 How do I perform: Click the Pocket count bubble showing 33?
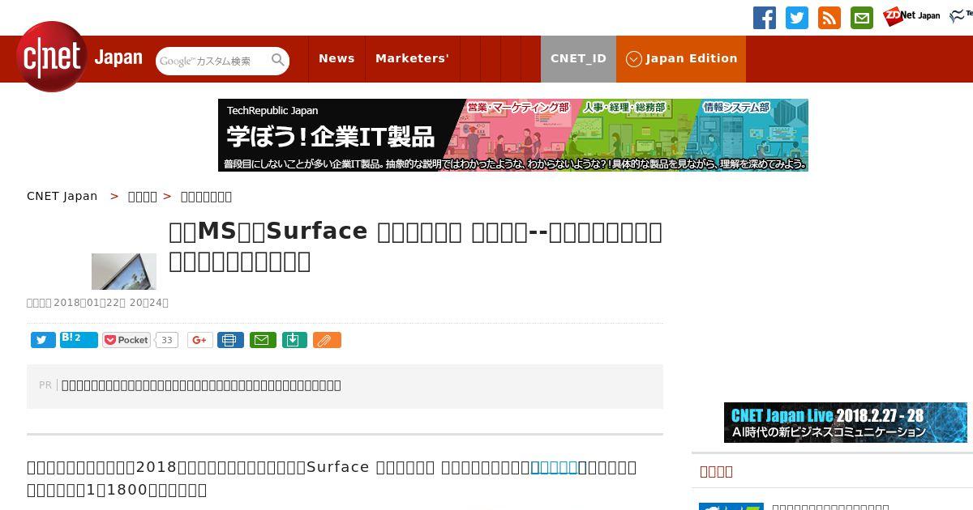(x=166, y=340)
